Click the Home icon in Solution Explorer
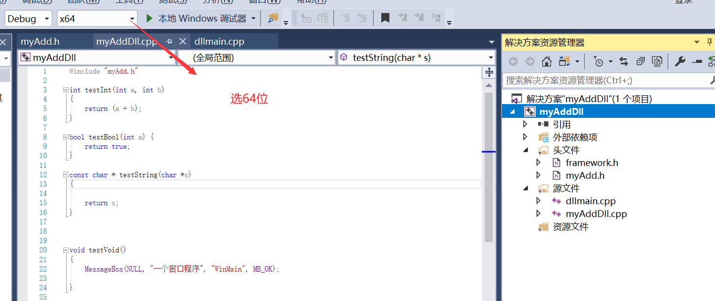Image resolution: width=715 pixels, height=301 pixels. click(x=546, y=61)
